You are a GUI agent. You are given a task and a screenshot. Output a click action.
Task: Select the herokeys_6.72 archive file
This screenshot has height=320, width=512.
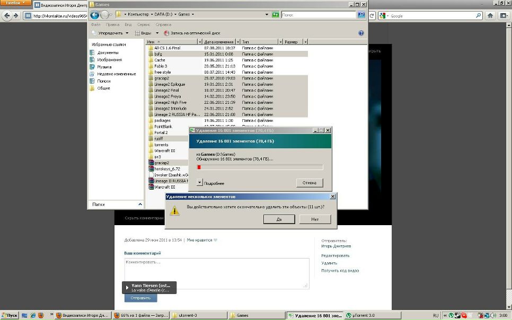click(x=167, y=168)
